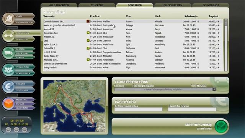
Task: Switch to the Flüssigkeiten tab
Action: coord(173,5)
